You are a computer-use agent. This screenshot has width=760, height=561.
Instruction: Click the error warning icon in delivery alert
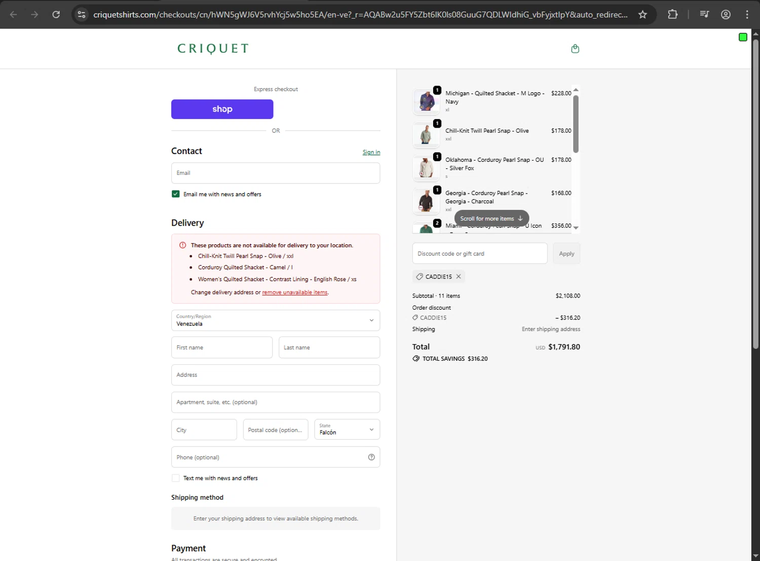click(182, 245)
